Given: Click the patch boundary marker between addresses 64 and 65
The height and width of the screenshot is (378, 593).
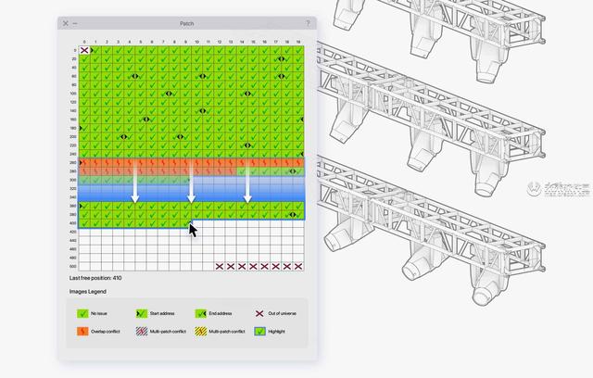Looking at the screenshot, I should (x=135, y=76).
